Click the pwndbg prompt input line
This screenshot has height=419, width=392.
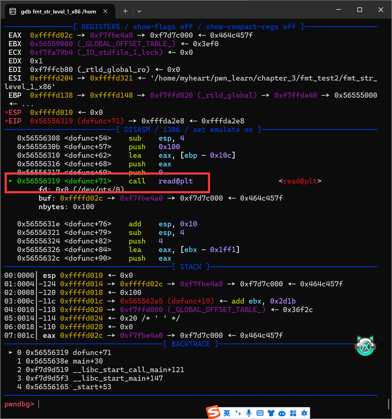[184, 404]
